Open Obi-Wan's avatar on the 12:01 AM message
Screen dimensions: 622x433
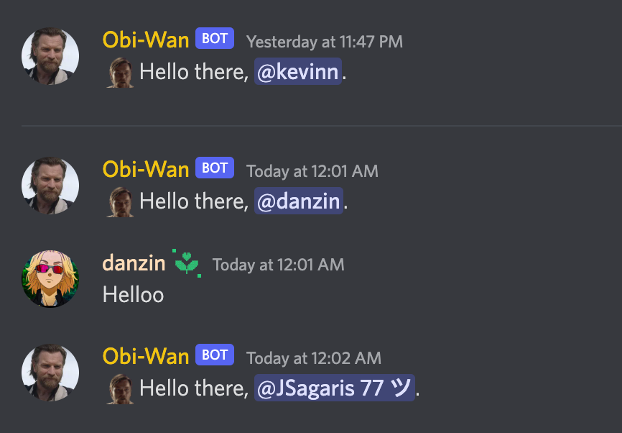pyautogui.click(x=50, y=186)
